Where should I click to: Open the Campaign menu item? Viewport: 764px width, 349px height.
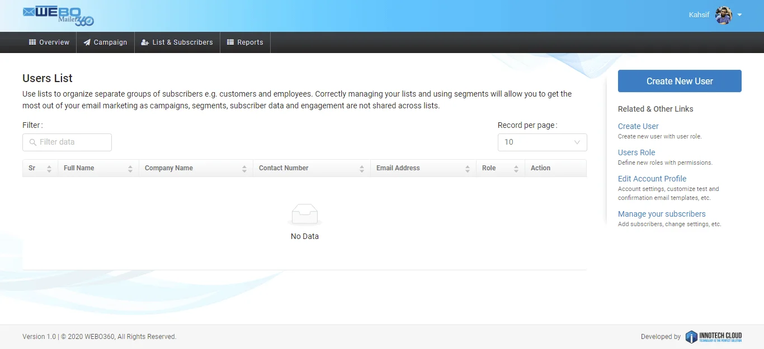pos(105,42)
